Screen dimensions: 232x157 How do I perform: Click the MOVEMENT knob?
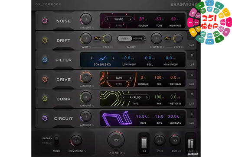click(76, 141)
